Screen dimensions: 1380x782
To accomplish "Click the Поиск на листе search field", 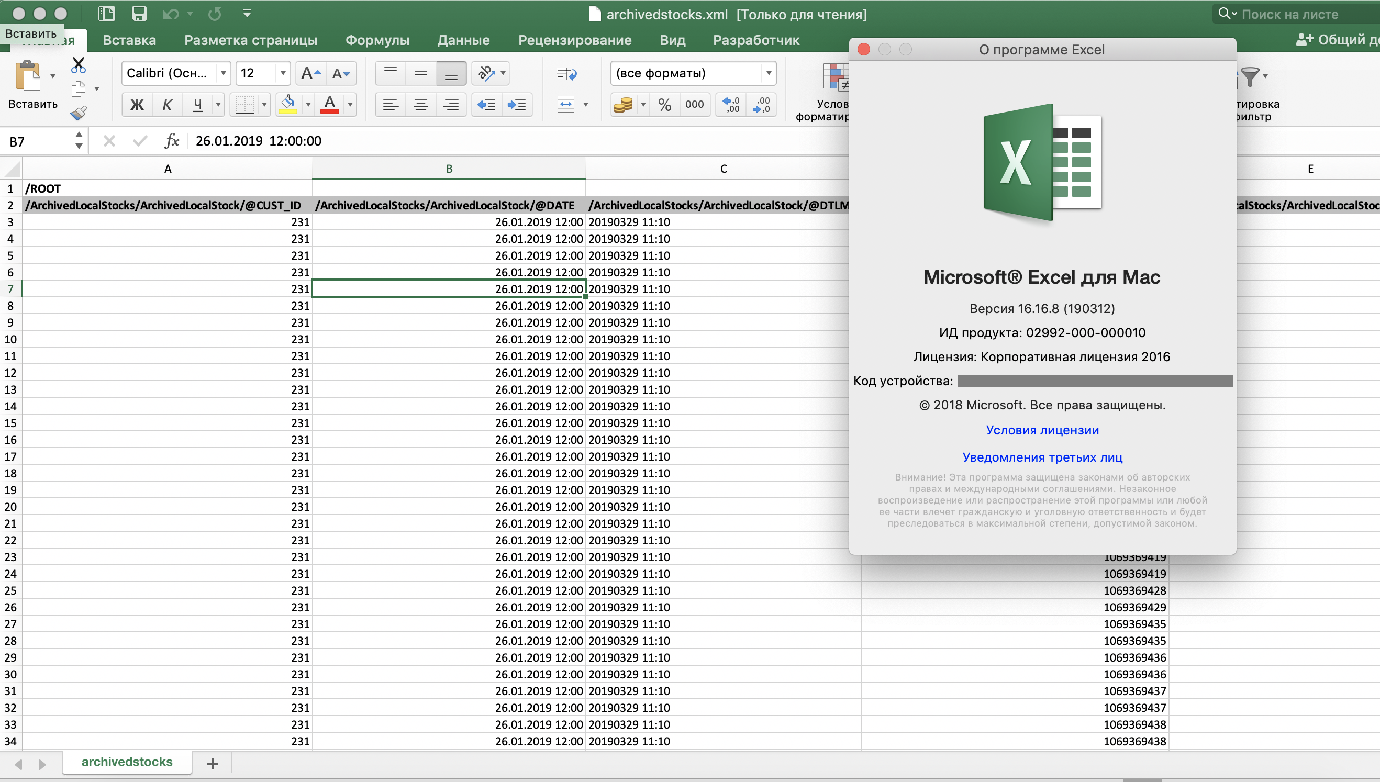I will pyautogui.click(x=1295, y=14).
